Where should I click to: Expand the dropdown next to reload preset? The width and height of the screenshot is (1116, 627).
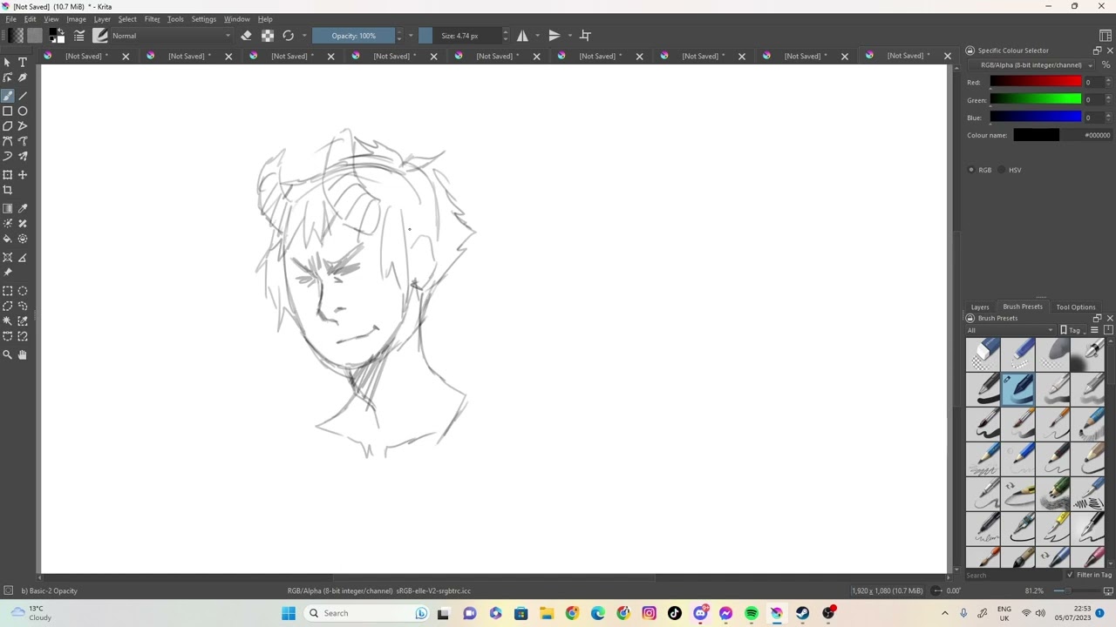pyautogui.click(x=304, y=36)
